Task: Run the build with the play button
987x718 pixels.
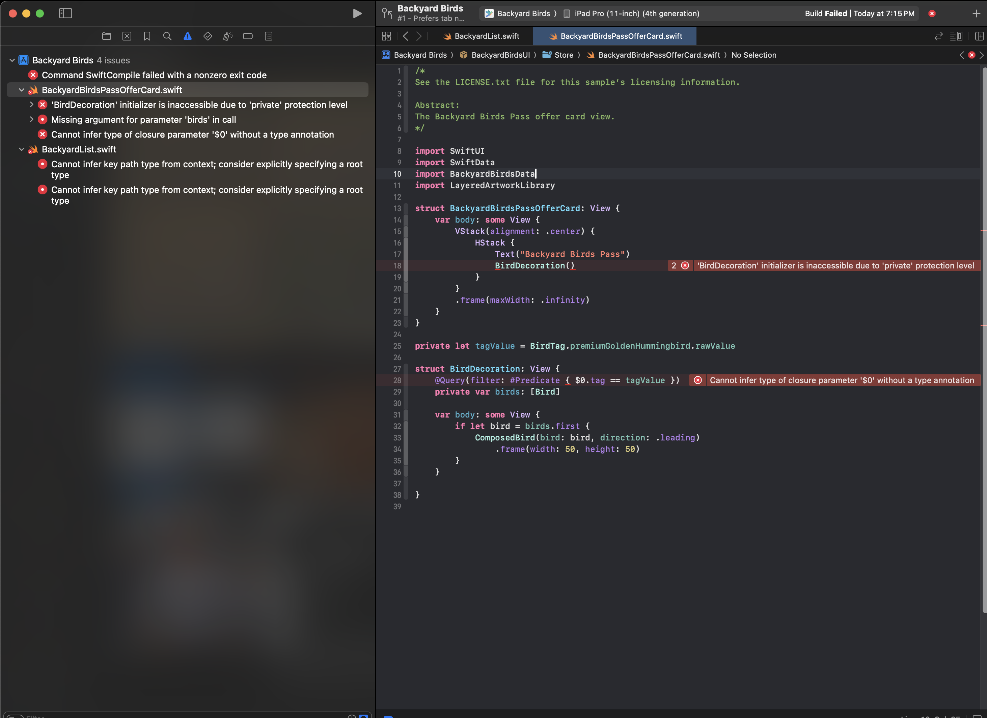Action: coord(357,13)
